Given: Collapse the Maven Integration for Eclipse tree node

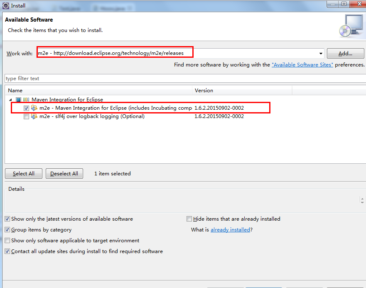Looking at the screenshot, I should tap(10, 100).
